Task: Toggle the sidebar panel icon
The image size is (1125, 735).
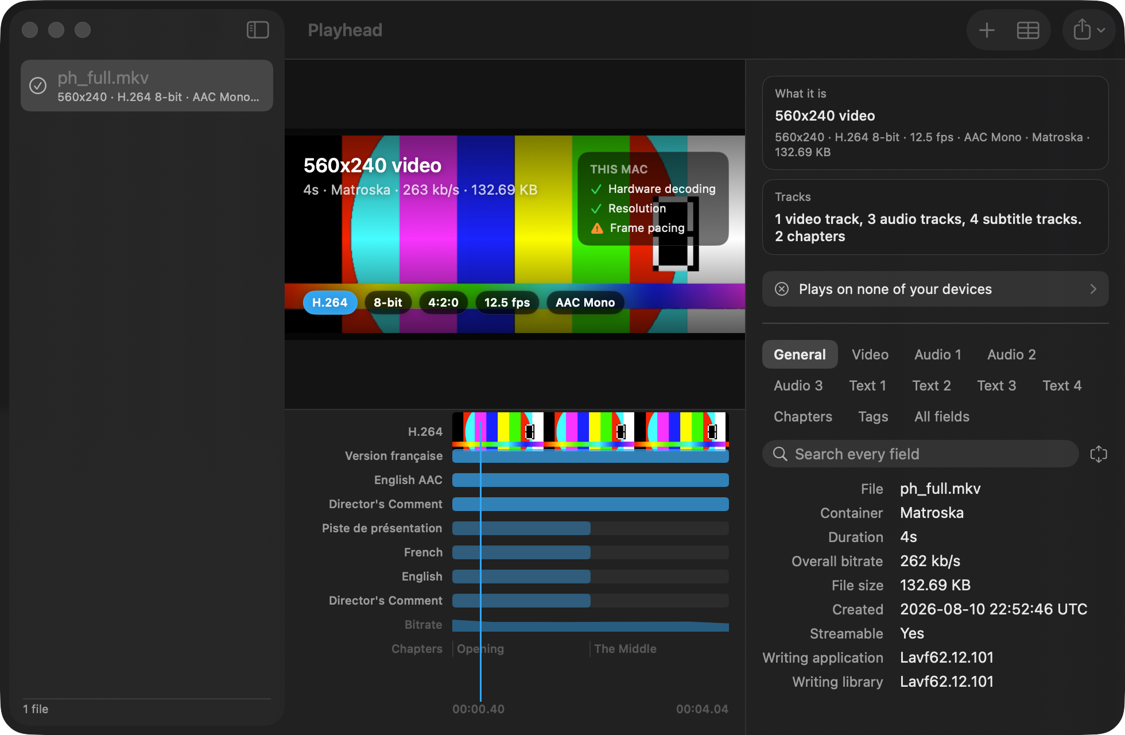Action: pyautogui.click(x=258, y=30)
